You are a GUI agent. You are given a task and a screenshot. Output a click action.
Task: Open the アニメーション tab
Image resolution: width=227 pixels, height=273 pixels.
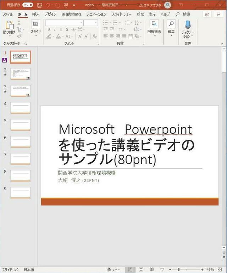96,14
